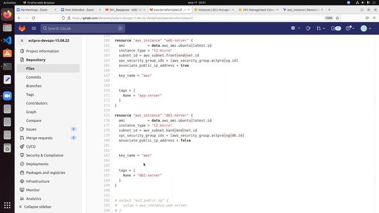This screenshot has height=213, width=379.
Task: Open Commits under Repository
Action: pyautogui.click(x=33, y=78)
